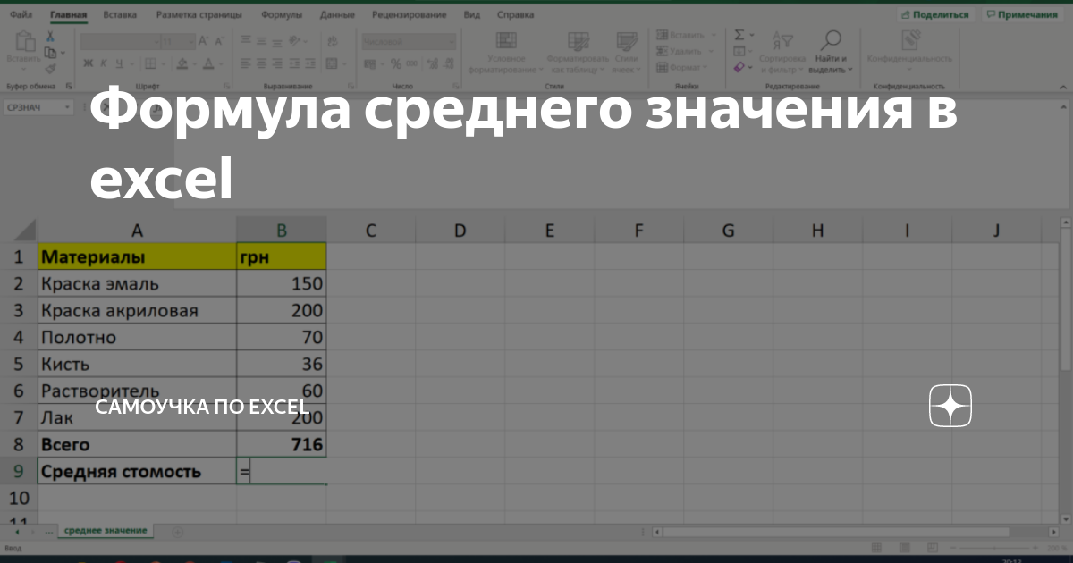Open the Файл menu
Viewport: 1073px width, 563px height.
(x=22, y=15)
